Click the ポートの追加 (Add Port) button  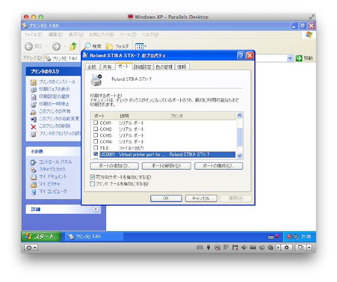[x=114, y=166]
